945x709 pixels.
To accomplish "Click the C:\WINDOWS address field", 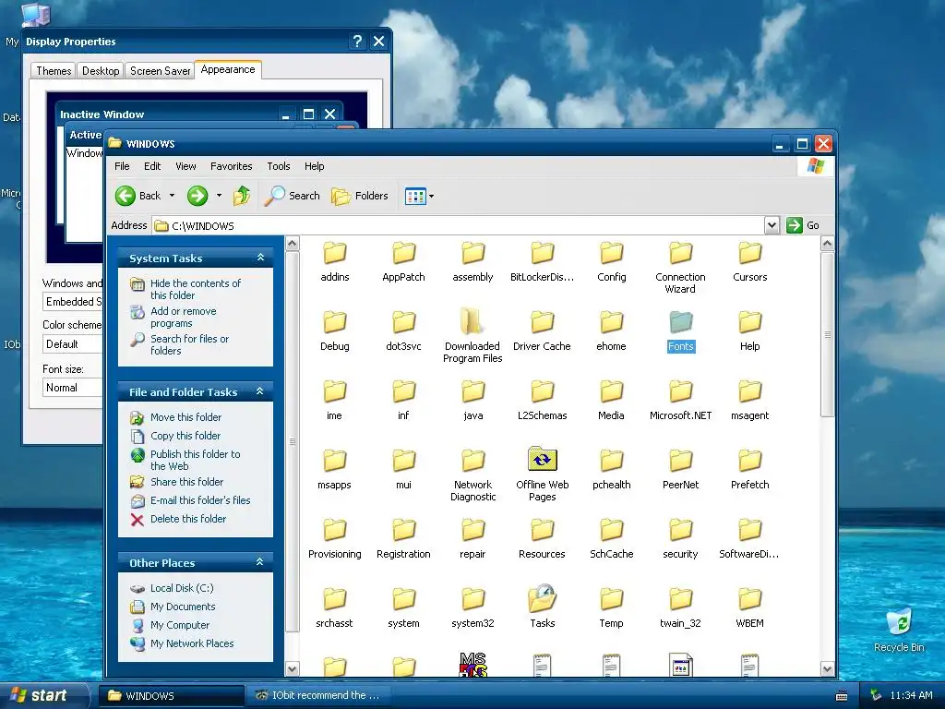I will click(458, 225).
